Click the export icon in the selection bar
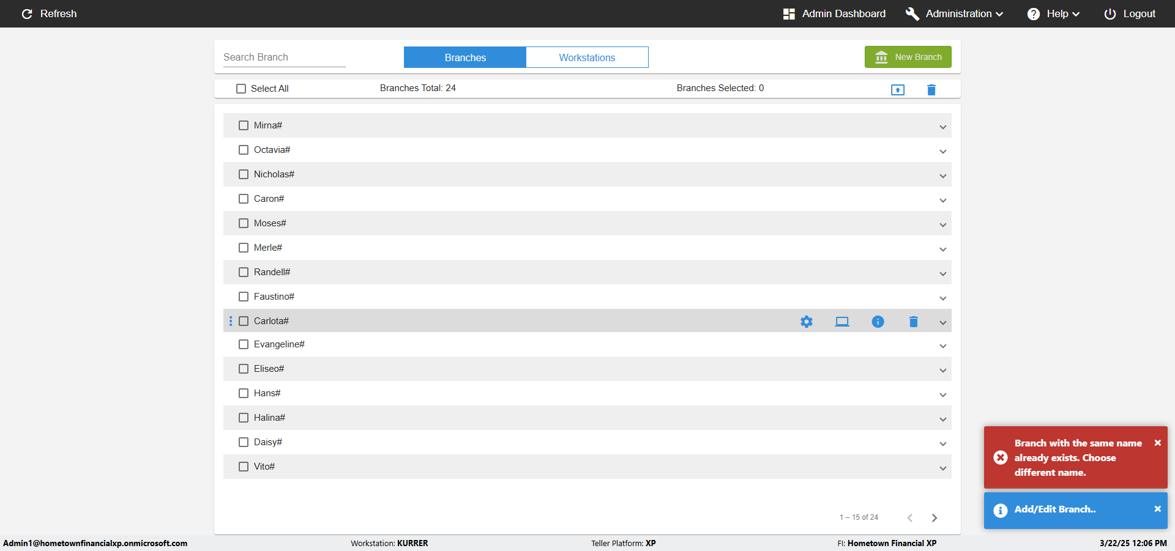1175x551 pixels. click(x=898, y=90)
